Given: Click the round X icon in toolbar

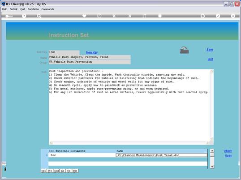Looking at the screenshot, I should pyautogui.click(x=233, y=16).
